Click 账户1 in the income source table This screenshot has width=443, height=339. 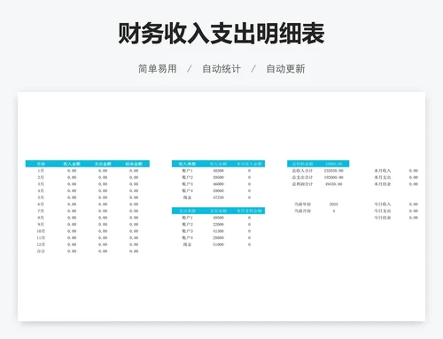[x=187, y=171]
